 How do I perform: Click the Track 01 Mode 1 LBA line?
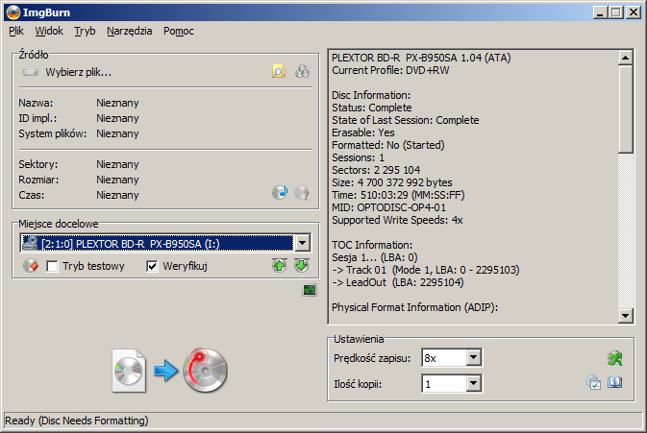426,270
